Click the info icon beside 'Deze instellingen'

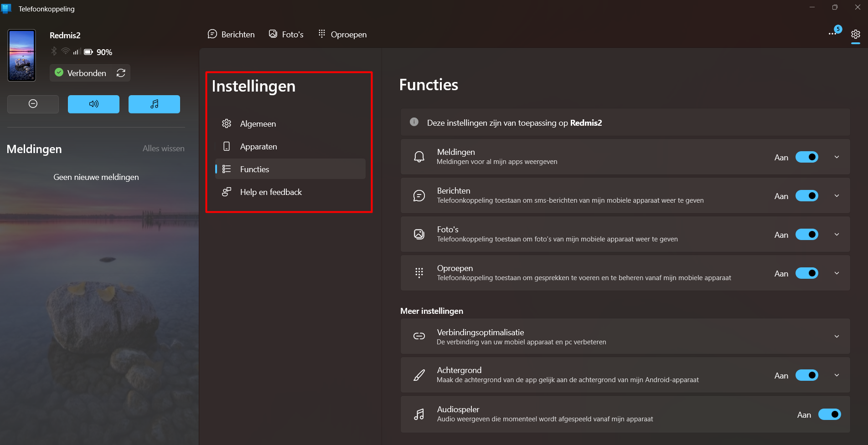(x=414, y=122)
